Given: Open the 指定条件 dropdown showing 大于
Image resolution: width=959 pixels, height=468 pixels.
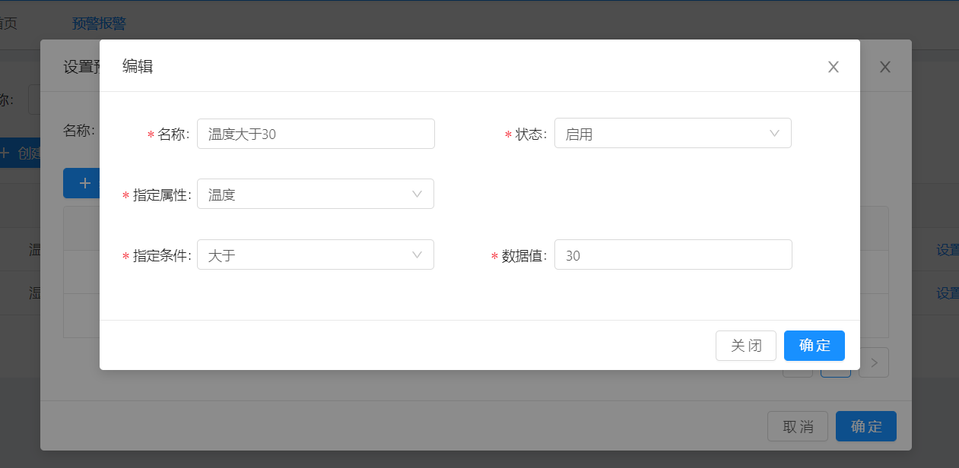Looking at the screenshot, I should pyautogui.click(x=316, y=255).
